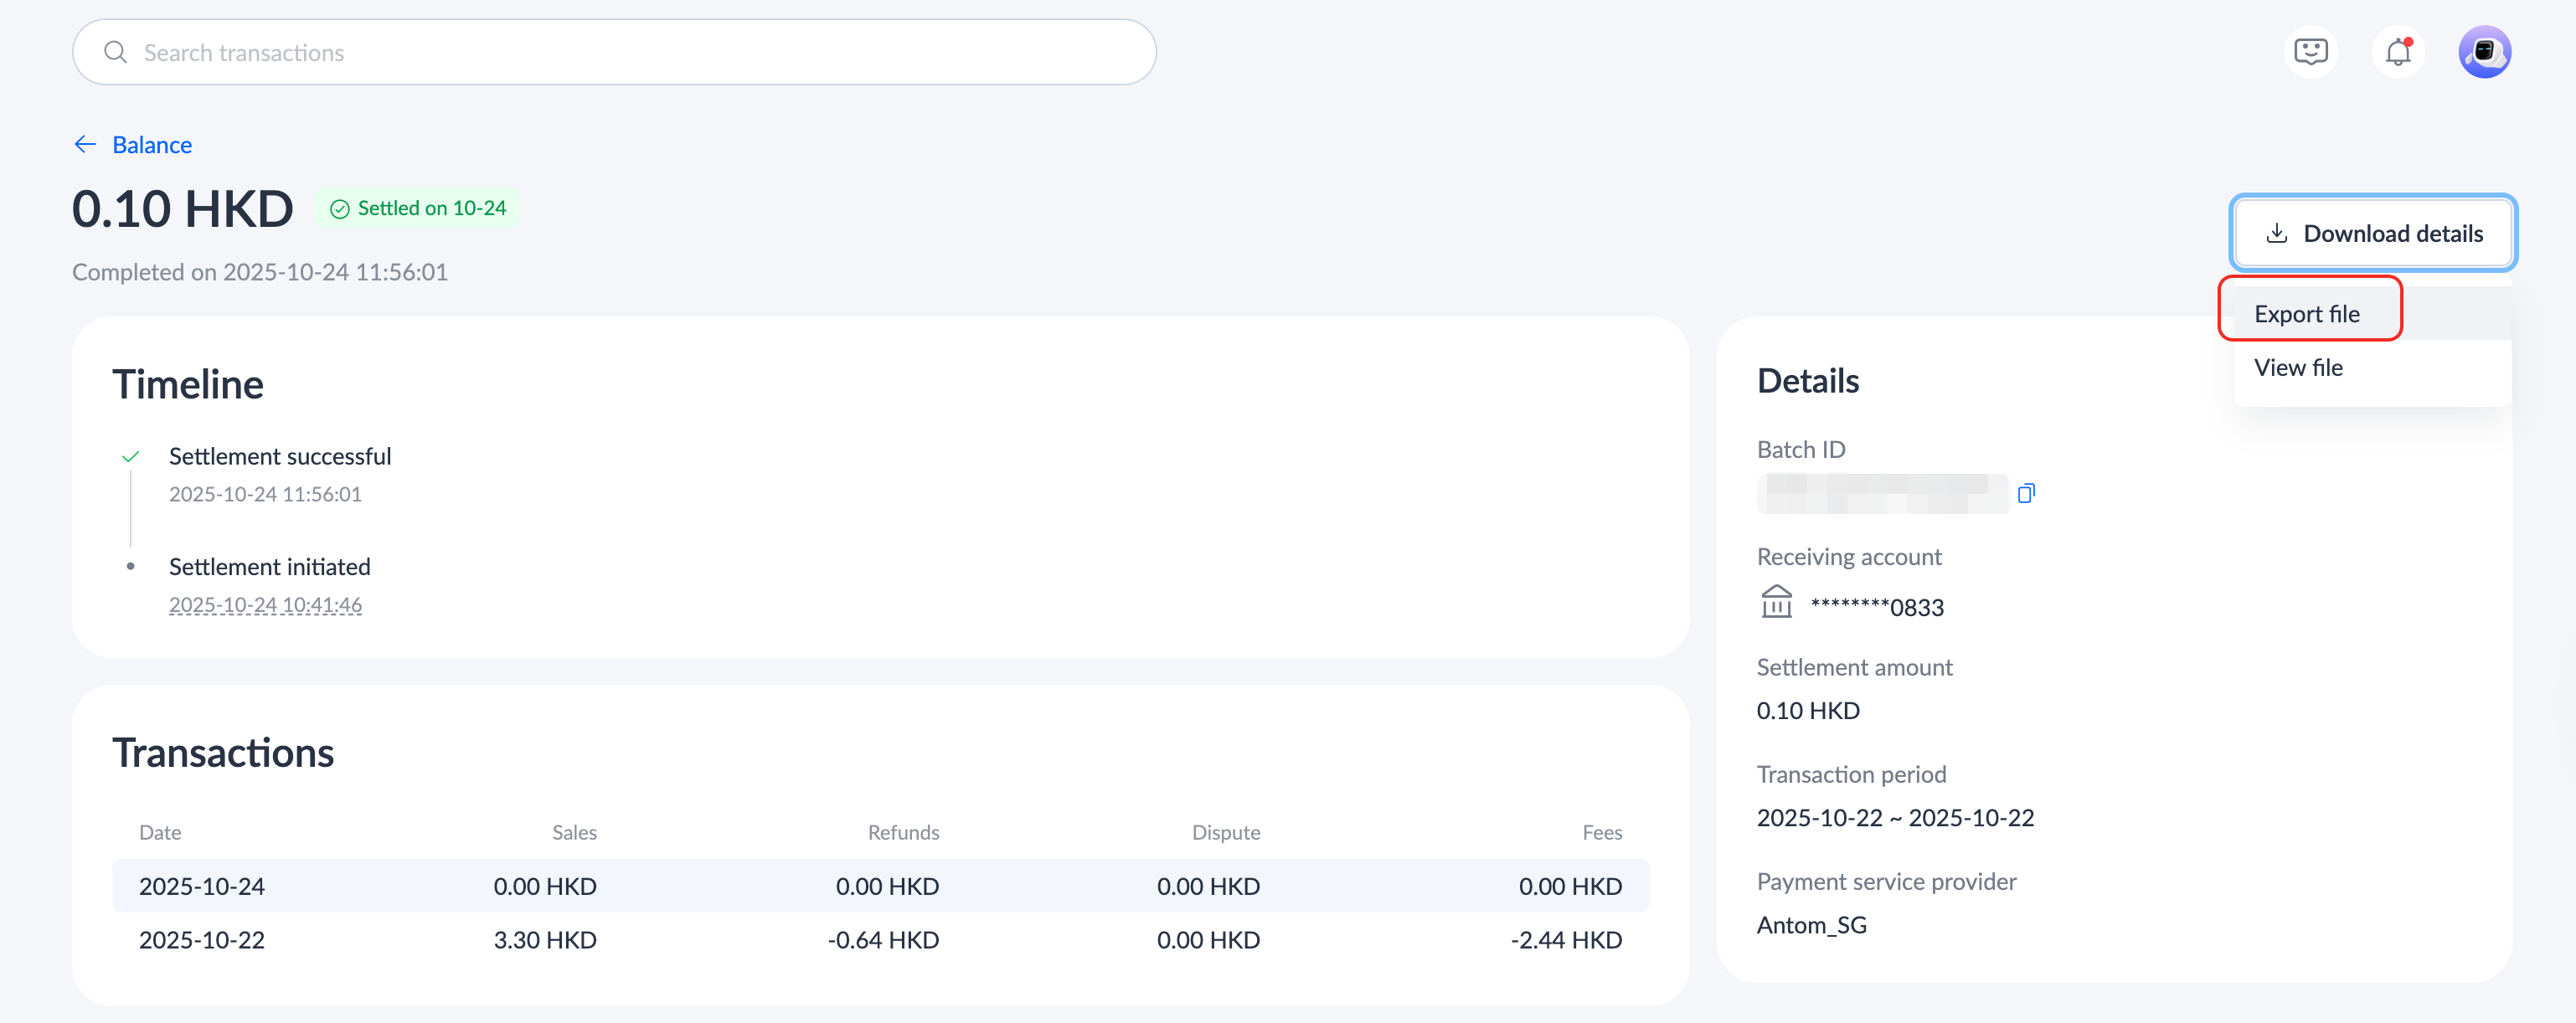Select the 2025-10-22 transaction row
Screen dimensions: 2576x1023
point(880,940)
